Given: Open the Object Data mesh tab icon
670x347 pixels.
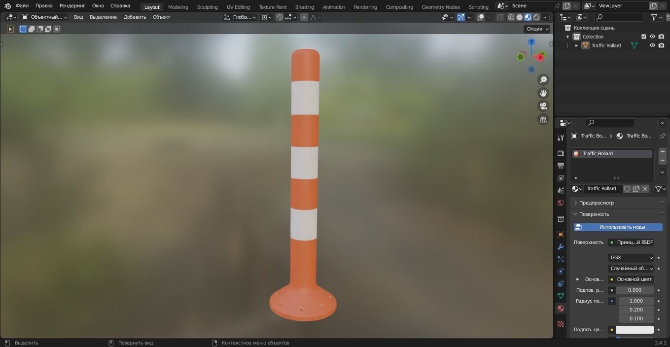Looking at the screenshot, I should [x=561, y=296].
